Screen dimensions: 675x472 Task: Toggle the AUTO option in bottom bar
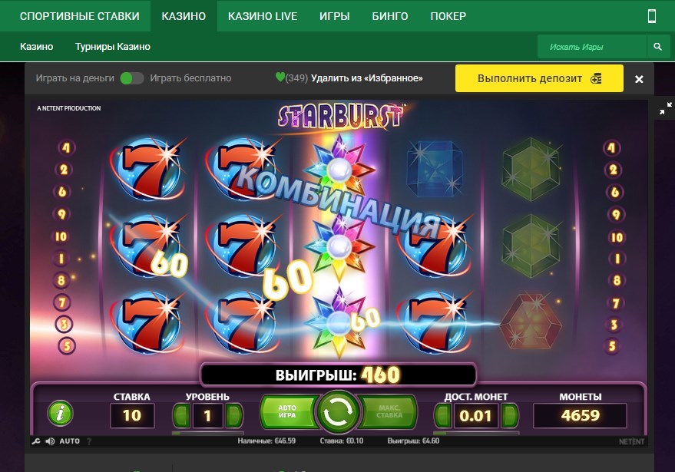[69, 441]
